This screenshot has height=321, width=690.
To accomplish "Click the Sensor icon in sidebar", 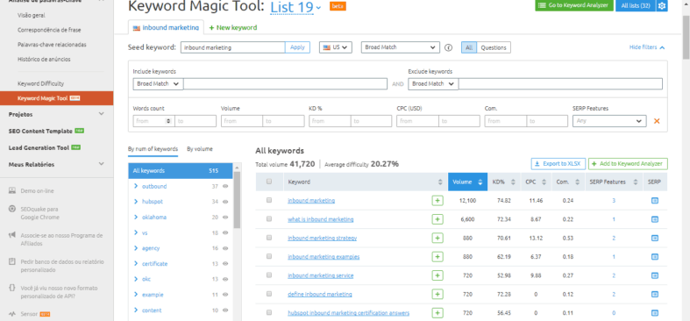I will coord(12,314).
